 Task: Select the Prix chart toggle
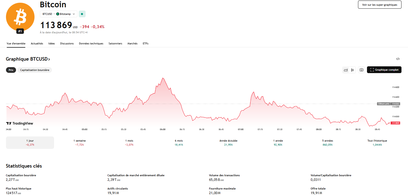pyautogui.click(x=11, y=70)
